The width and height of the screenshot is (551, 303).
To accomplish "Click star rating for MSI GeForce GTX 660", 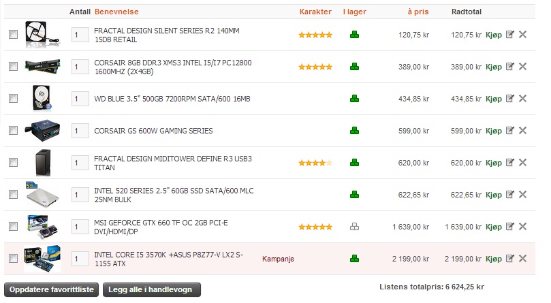I will pyautogui.click(x=315, y=227).
